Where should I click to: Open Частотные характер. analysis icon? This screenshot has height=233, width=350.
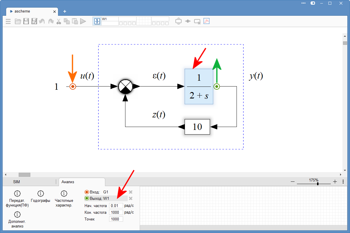coord(64,194)
